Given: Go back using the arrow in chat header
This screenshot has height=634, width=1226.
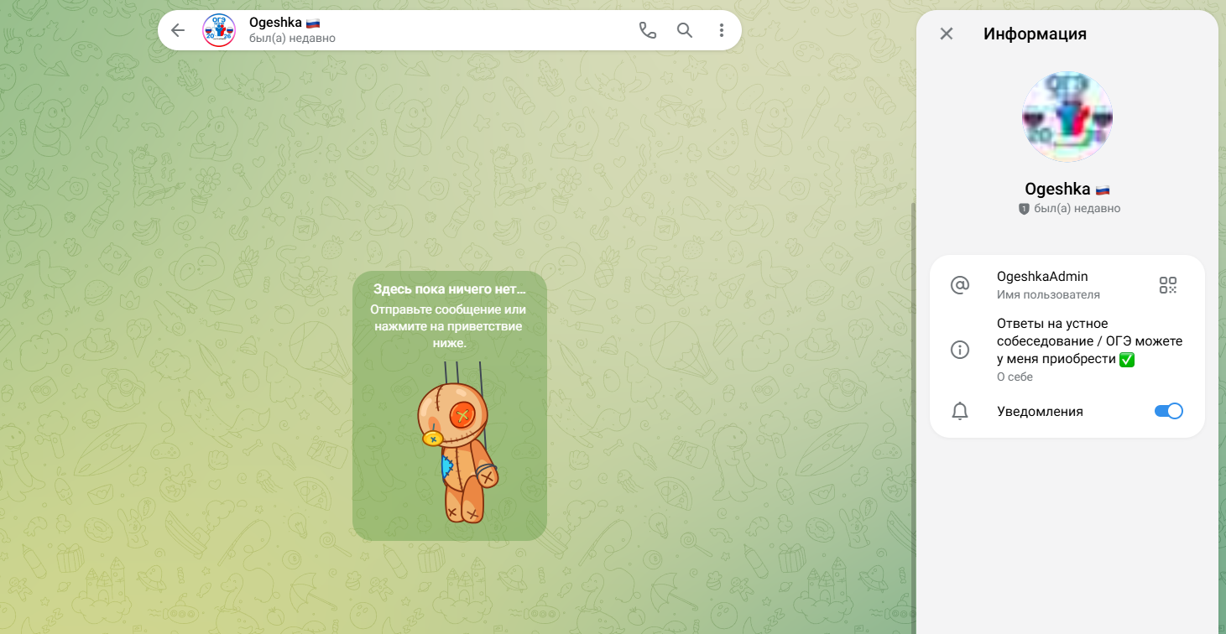Looking at the screenshot, I should coord(178,30).
